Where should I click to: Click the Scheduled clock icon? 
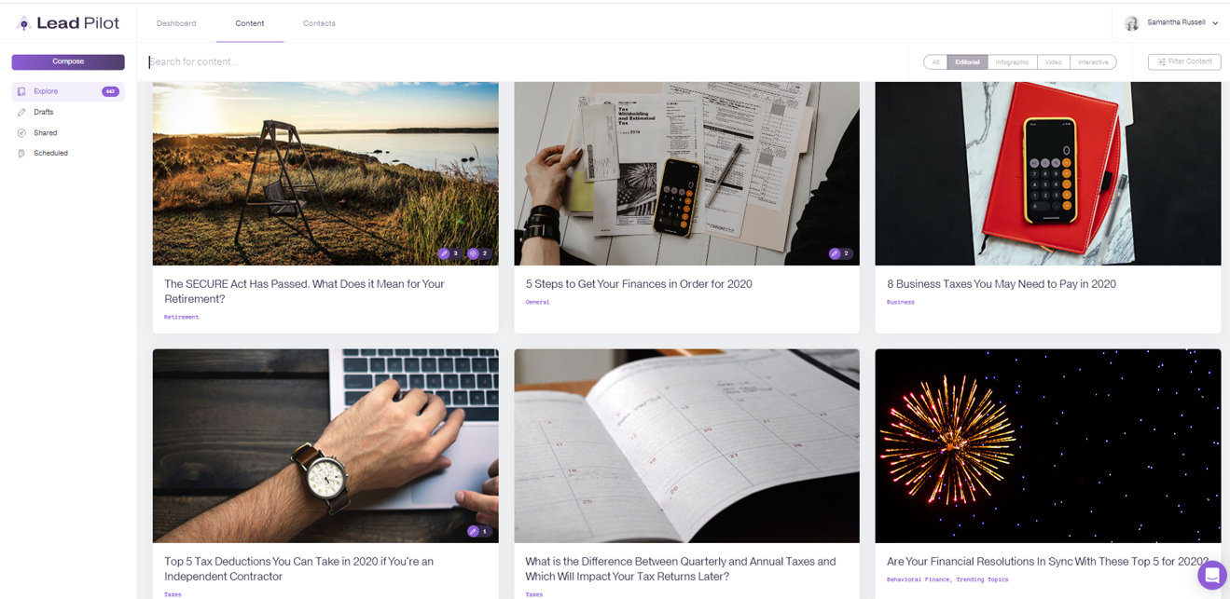[21, 153]
